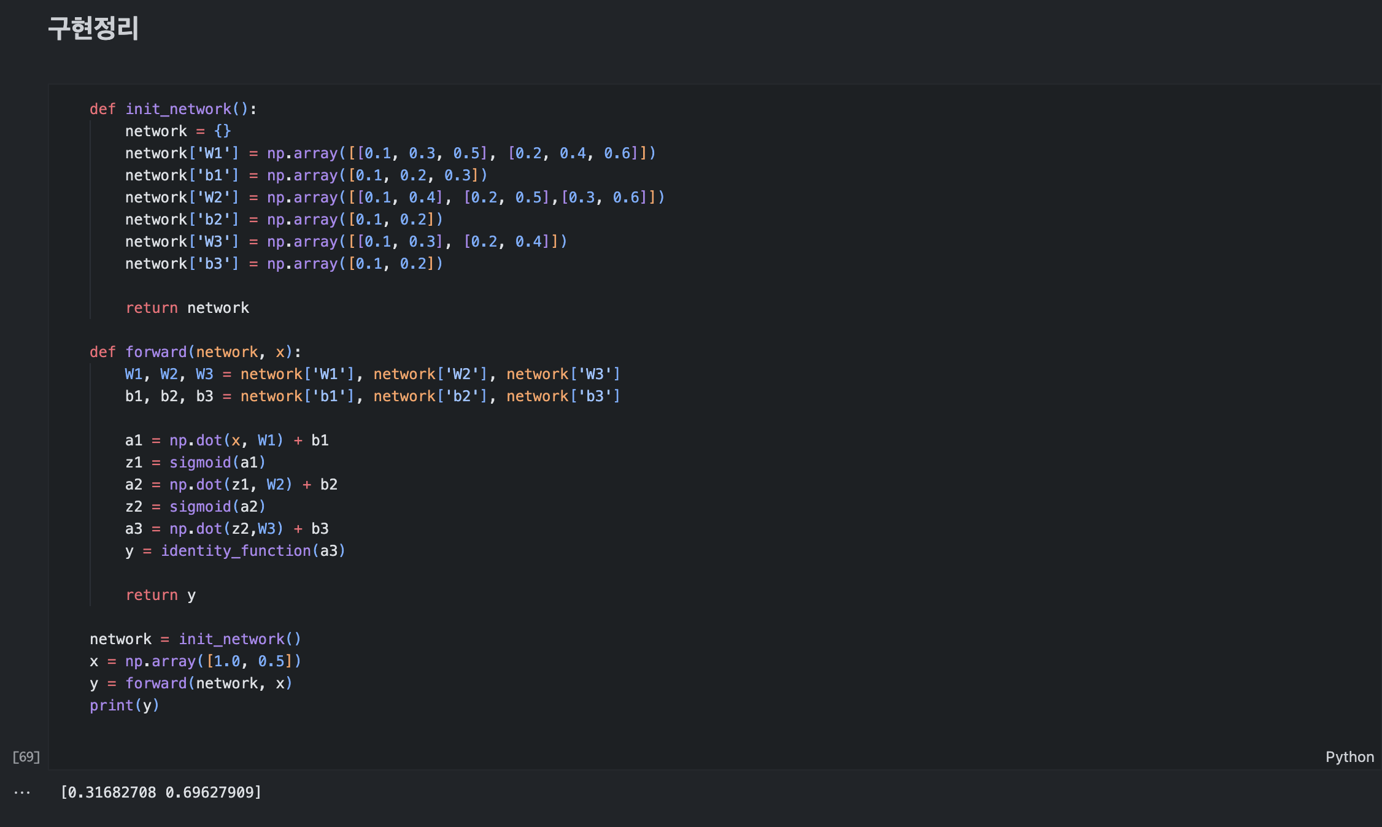Click the 'def forward(network, x):' line

(x=195, y=352)
